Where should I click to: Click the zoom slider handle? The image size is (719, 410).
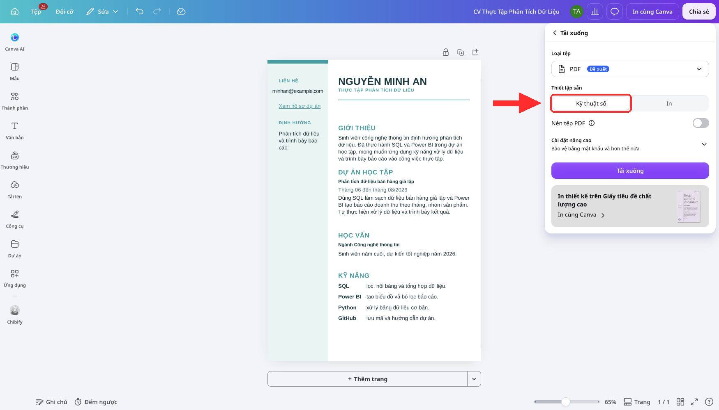pyautogui.click(x=566, y=402)
